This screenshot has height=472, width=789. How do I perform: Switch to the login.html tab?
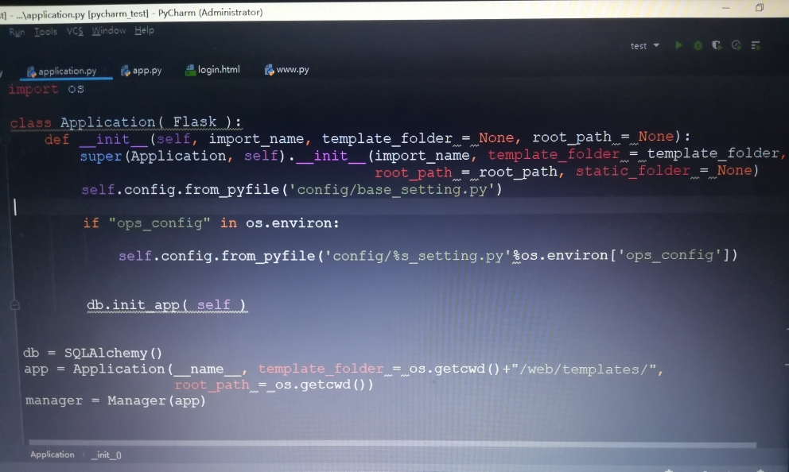pos(212,70)
